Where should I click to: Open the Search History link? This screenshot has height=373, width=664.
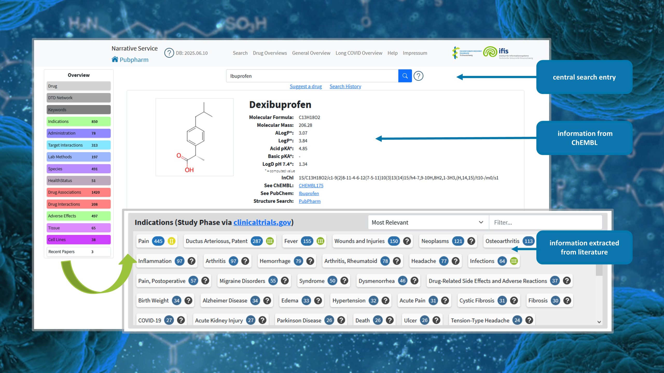click(345, 87)
